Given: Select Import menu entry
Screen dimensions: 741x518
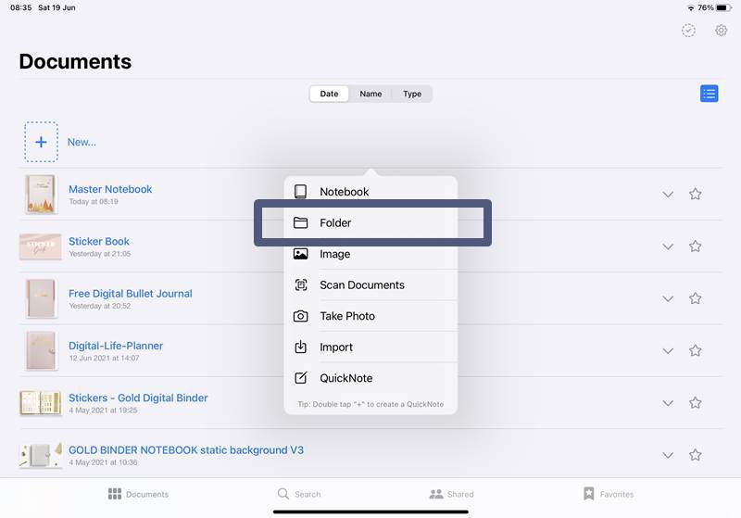Looking at the screenshot, I should pos(370,347).
